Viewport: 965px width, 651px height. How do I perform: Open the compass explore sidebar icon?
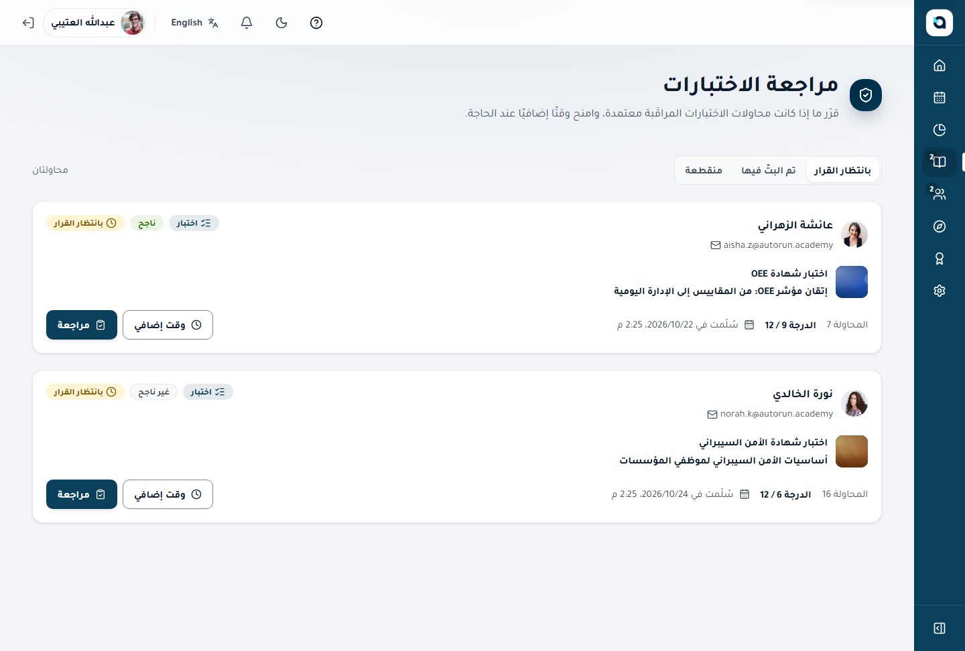pos(940,226)
